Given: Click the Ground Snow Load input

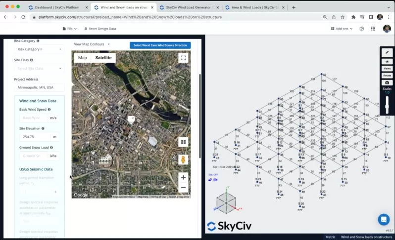Looking at the screenshot, I should pos(33,156).
